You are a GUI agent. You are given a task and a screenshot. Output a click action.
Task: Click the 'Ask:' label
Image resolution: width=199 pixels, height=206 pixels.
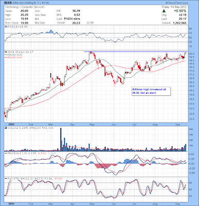(38, 11)
